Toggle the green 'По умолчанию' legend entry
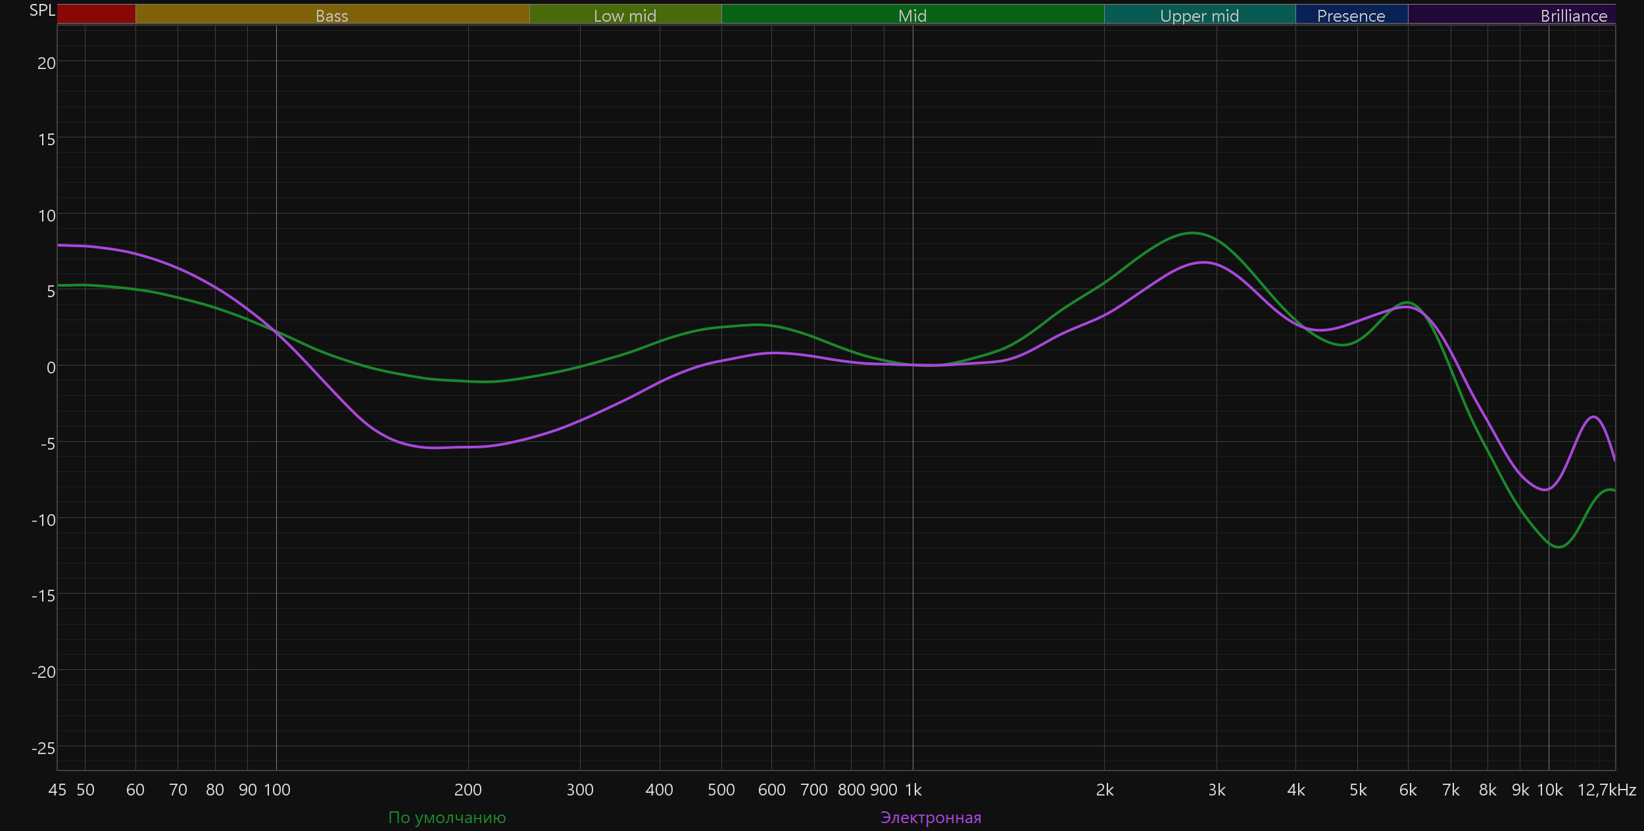Viewport: 1644px width, 831px height. 447,817
